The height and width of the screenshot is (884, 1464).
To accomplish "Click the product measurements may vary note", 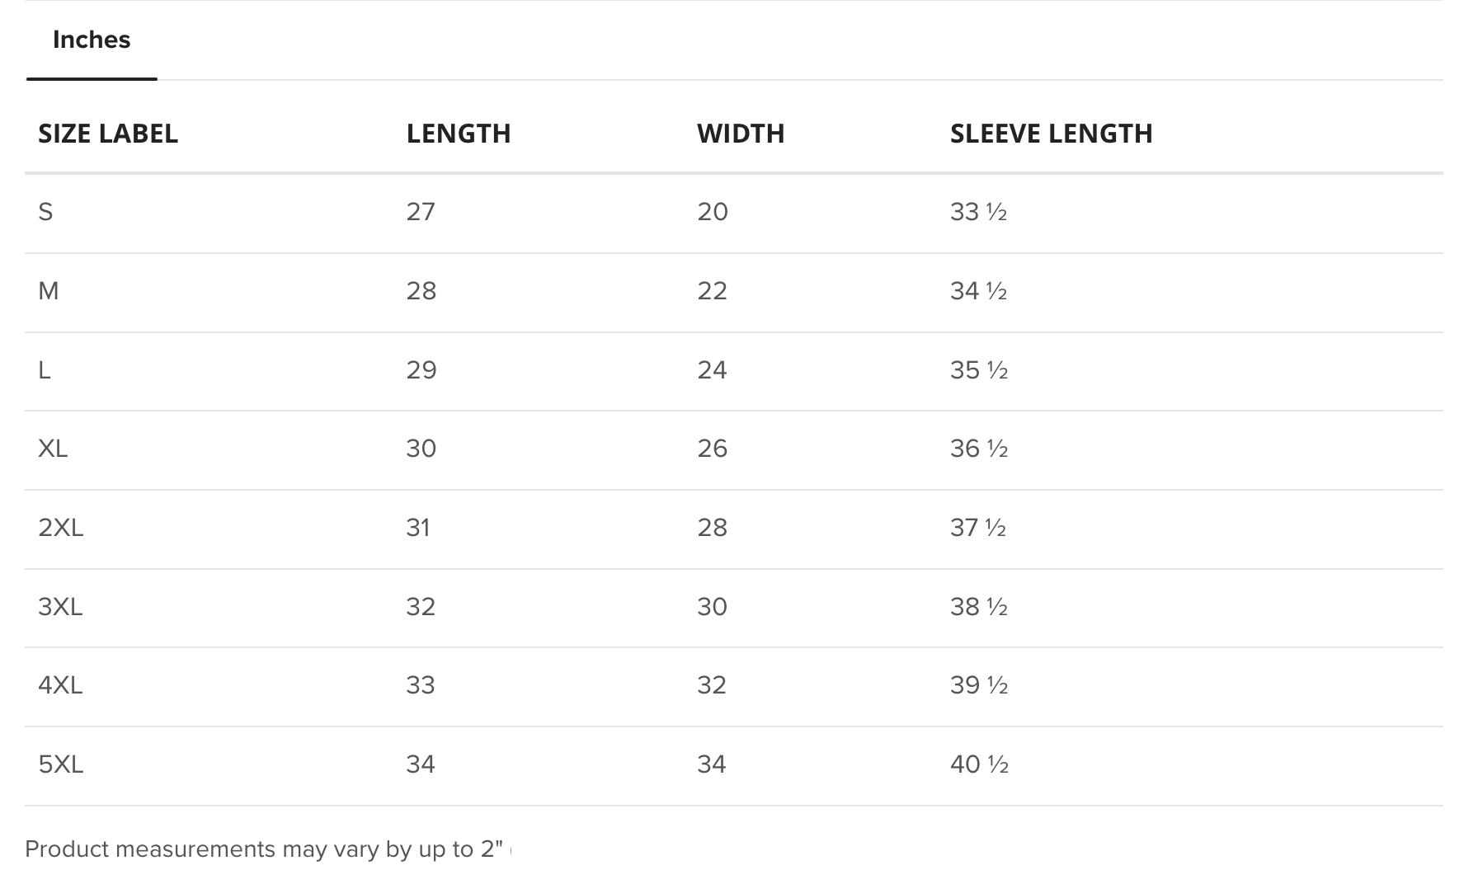I will click(264, 849).
